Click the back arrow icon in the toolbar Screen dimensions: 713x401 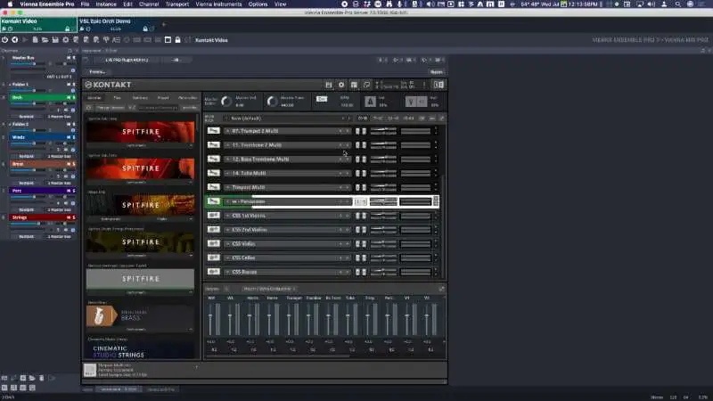point(15,40)
